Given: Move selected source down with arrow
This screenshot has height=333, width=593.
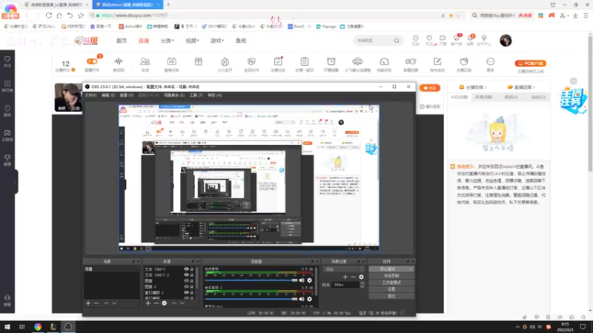Looking at the screenshot, I should click(182, 303).
